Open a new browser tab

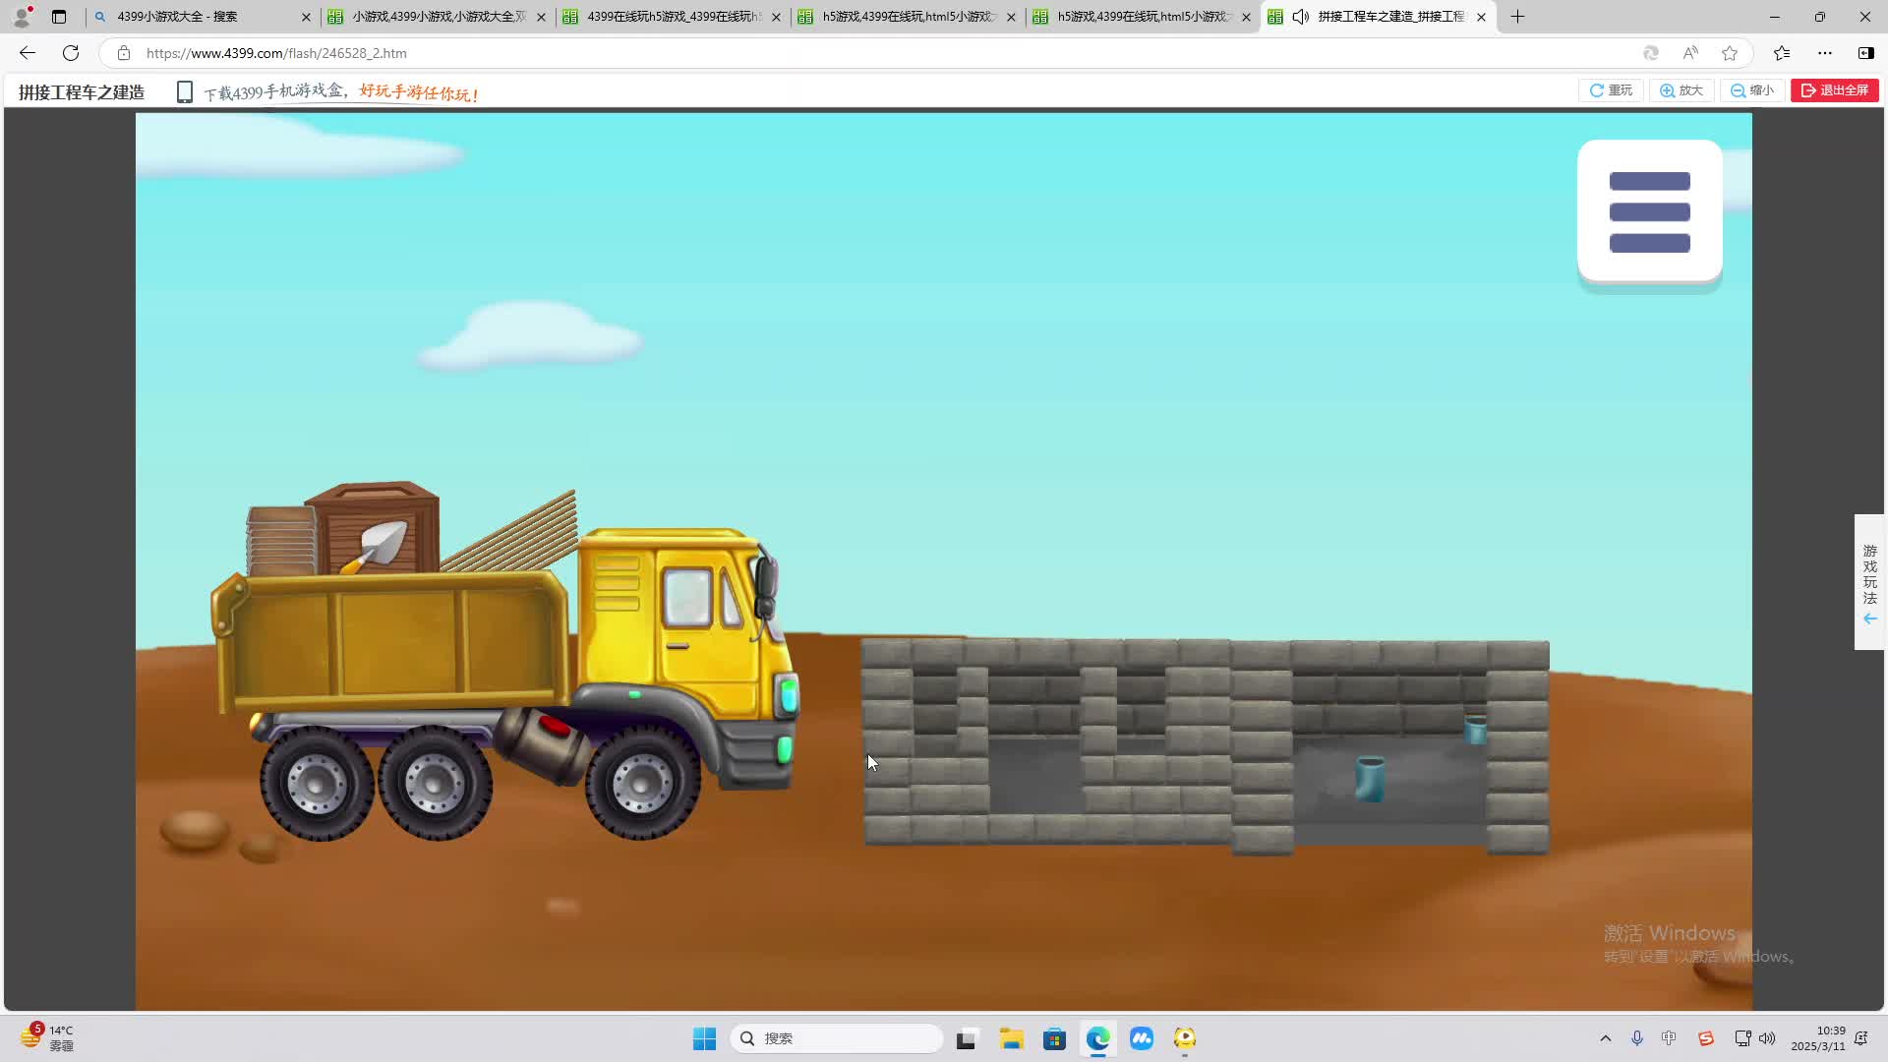pyautogui.click(x=1517, y=17)
